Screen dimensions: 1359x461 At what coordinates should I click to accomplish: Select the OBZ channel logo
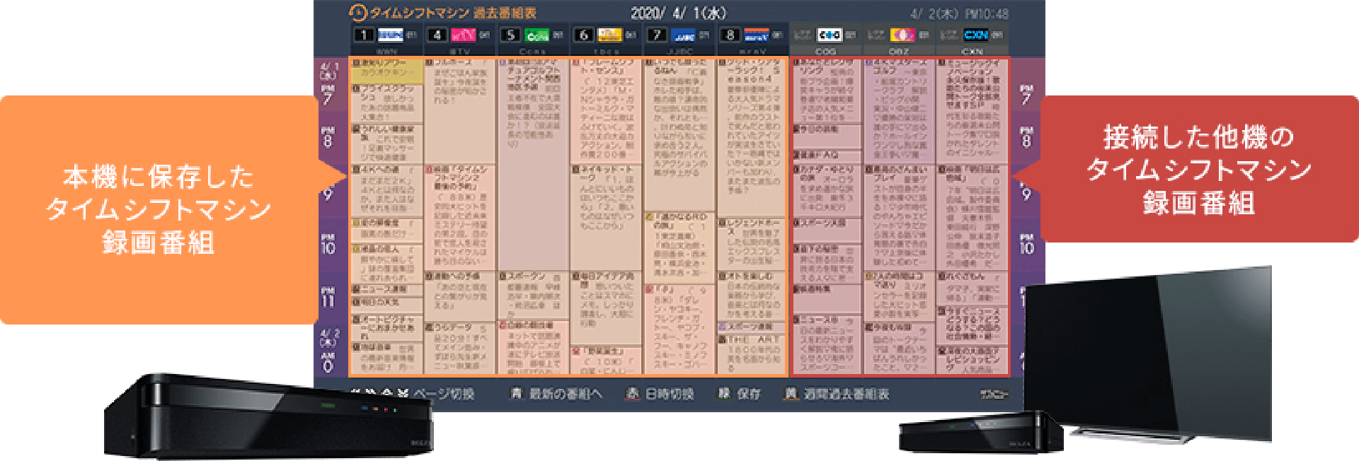902,35
